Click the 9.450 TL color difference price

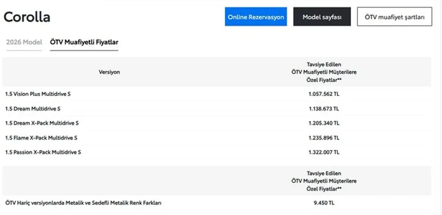coord(324,203)
